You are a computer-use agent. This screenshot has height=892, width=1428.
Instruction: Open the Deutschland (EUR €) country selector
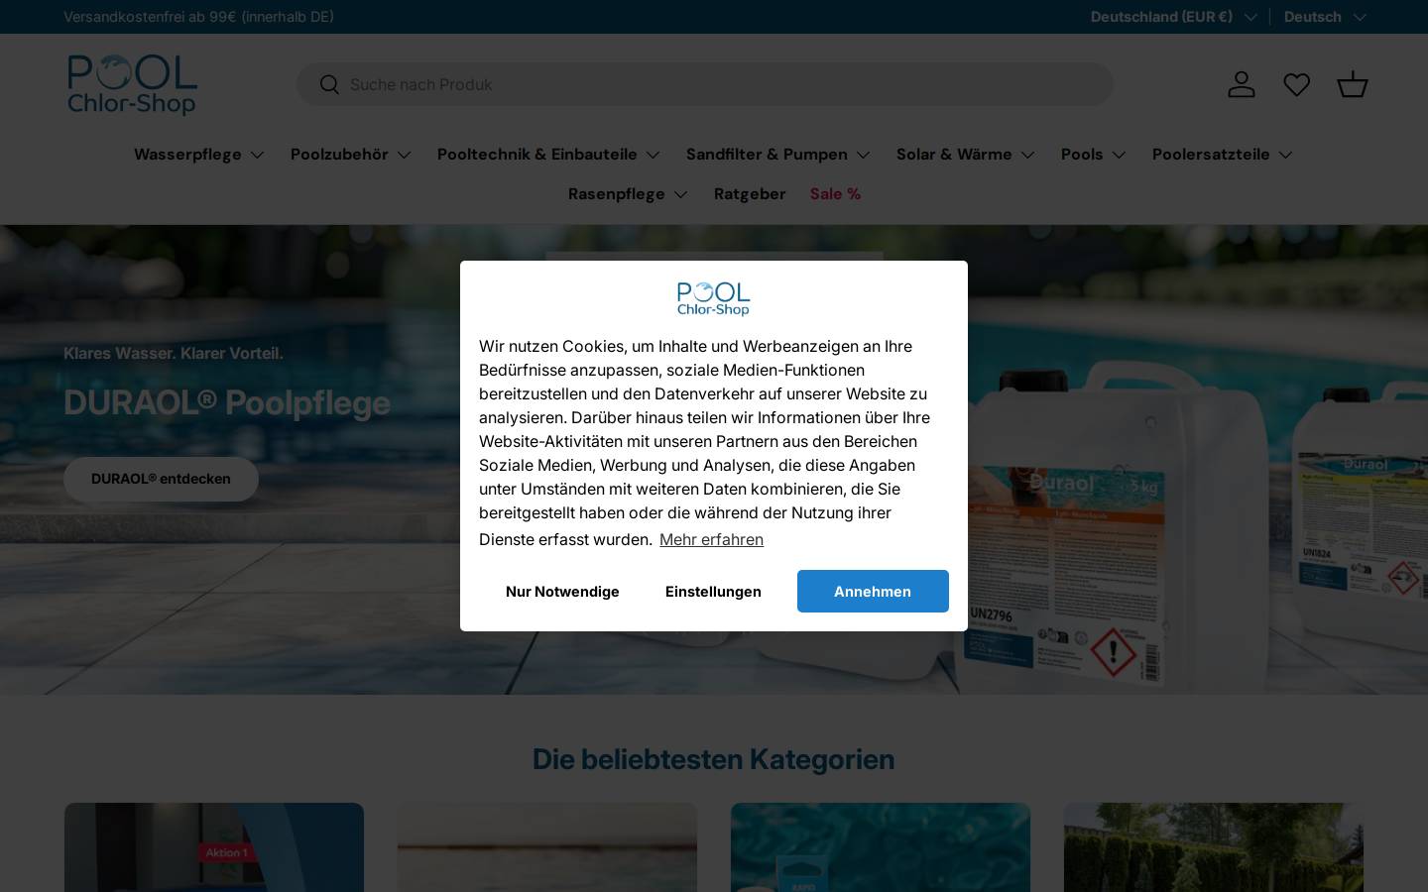click(1173, 17)
